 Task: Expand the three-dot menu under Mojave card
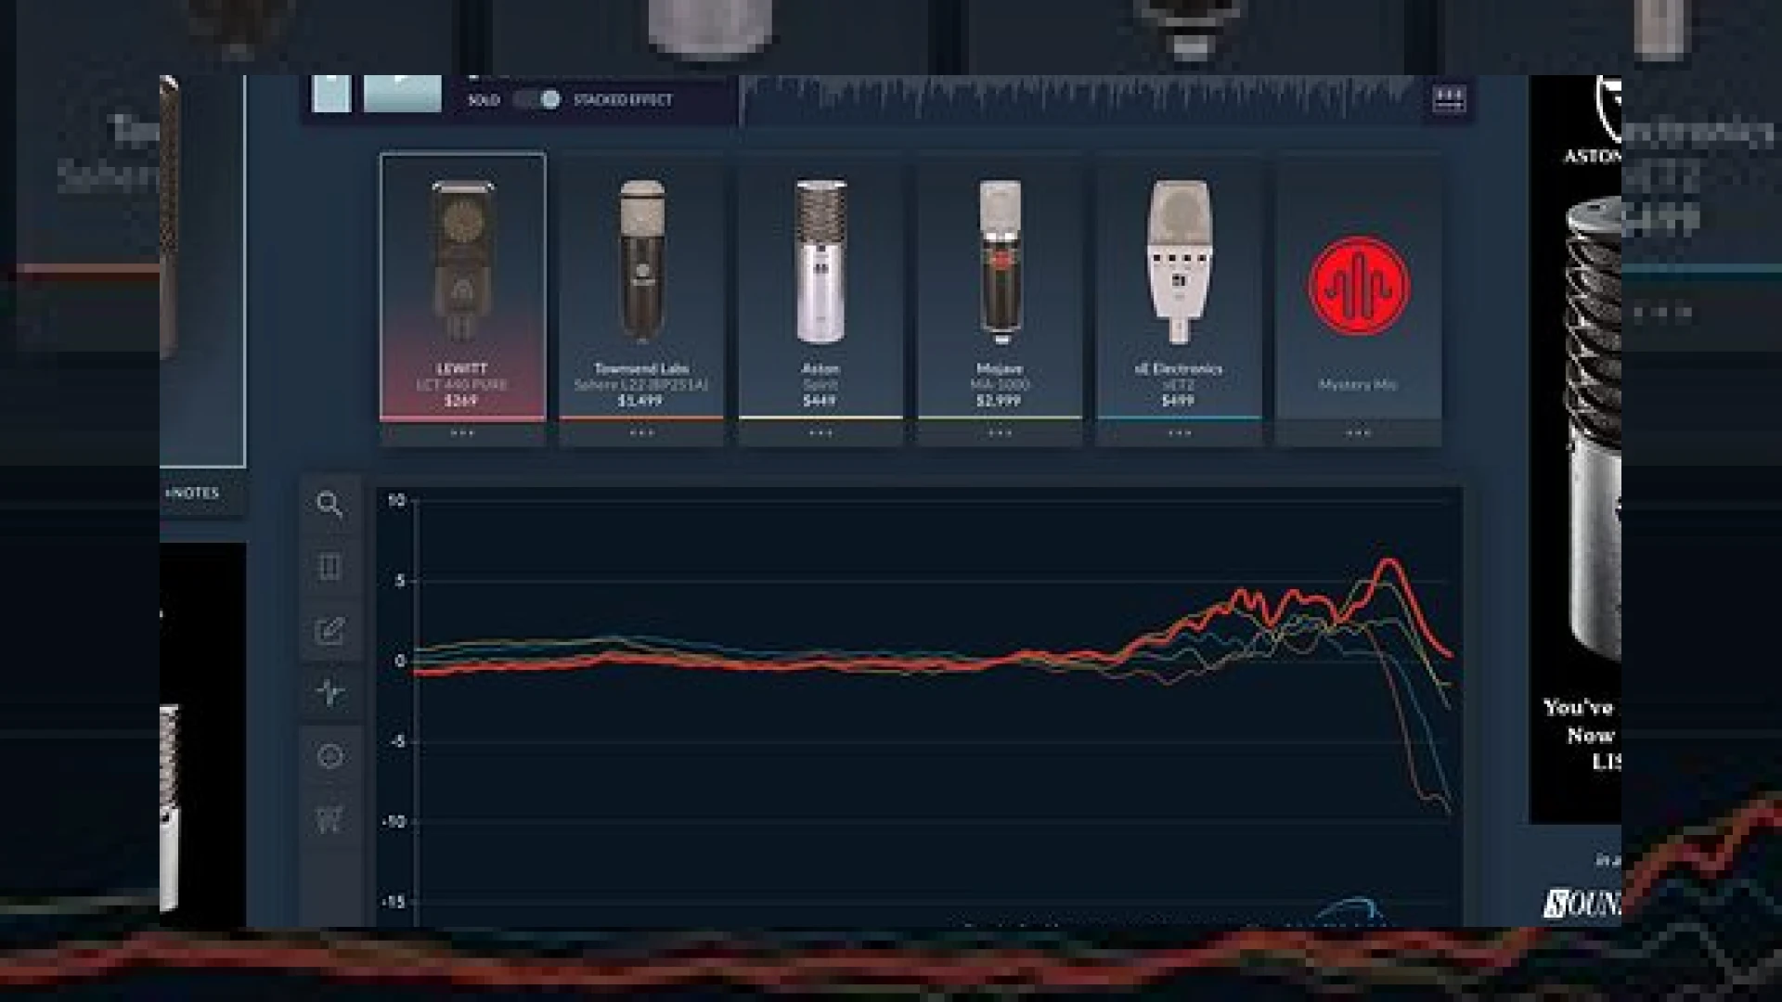[x=1000, y=433]
